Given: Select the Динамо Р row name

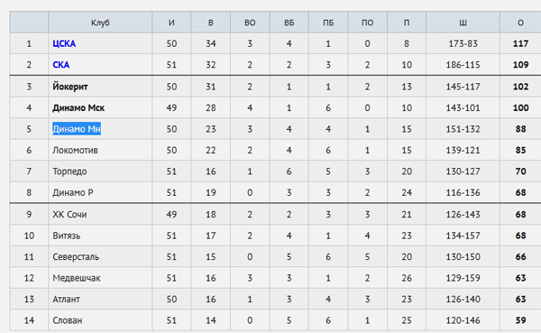Looking at the screenshot, I should coord(73,192).
